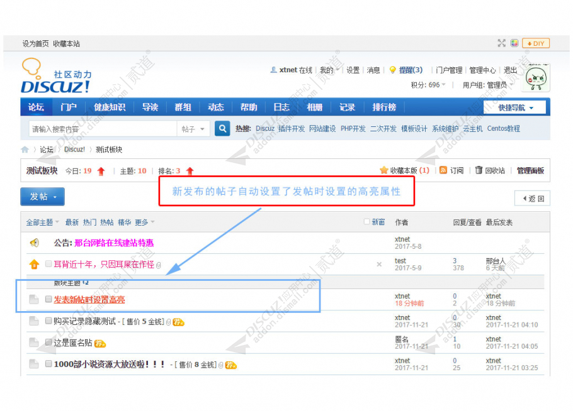This screenshot has height=411, width=573.
Task: Click the 回收站 trash icon
Action: click(x=479, y=170)
